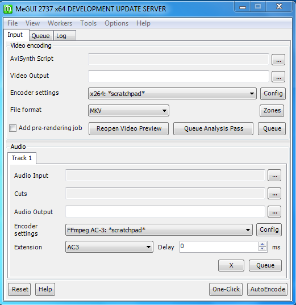296x305 pixels.
Task: Open the Workers menu
Action: click(x=60, y=23)
